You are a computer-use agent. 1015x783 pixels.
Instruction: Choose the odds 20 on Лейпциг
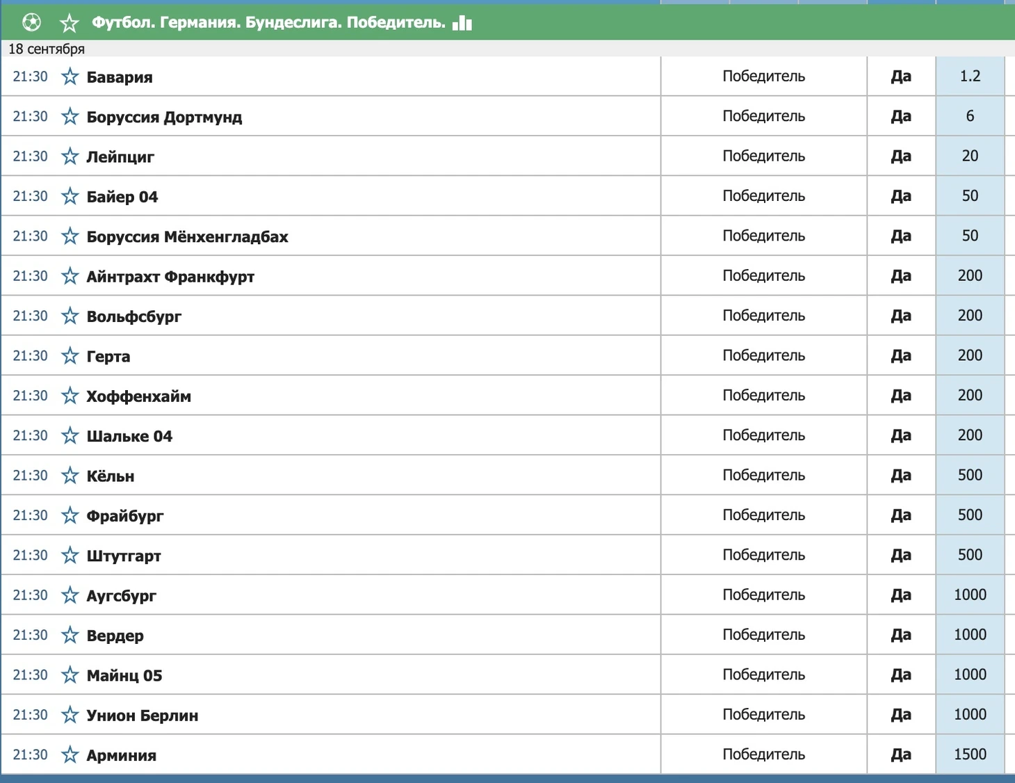(x=970, y=156)
